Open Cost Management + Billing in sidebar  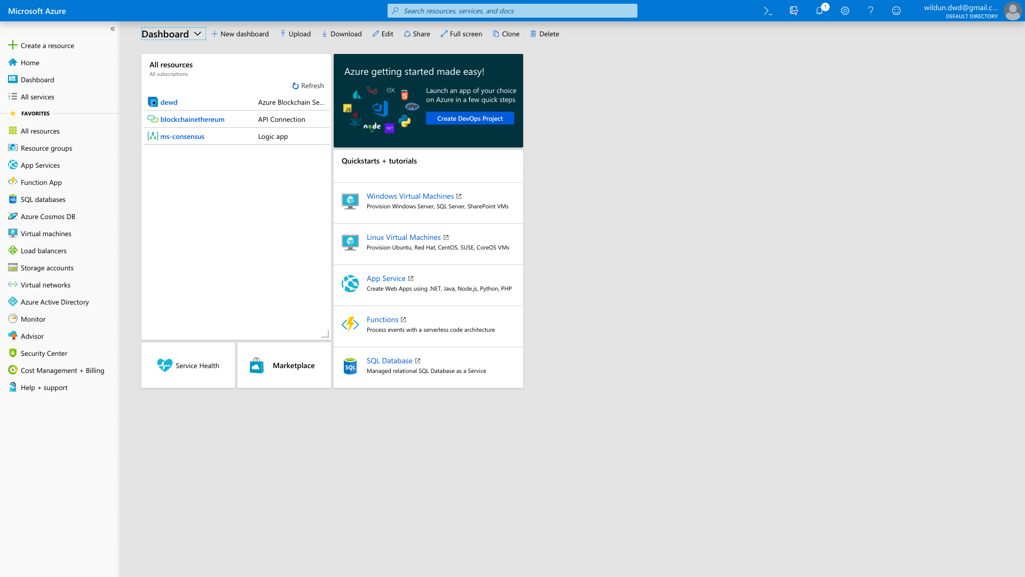(x=62, y=370)
